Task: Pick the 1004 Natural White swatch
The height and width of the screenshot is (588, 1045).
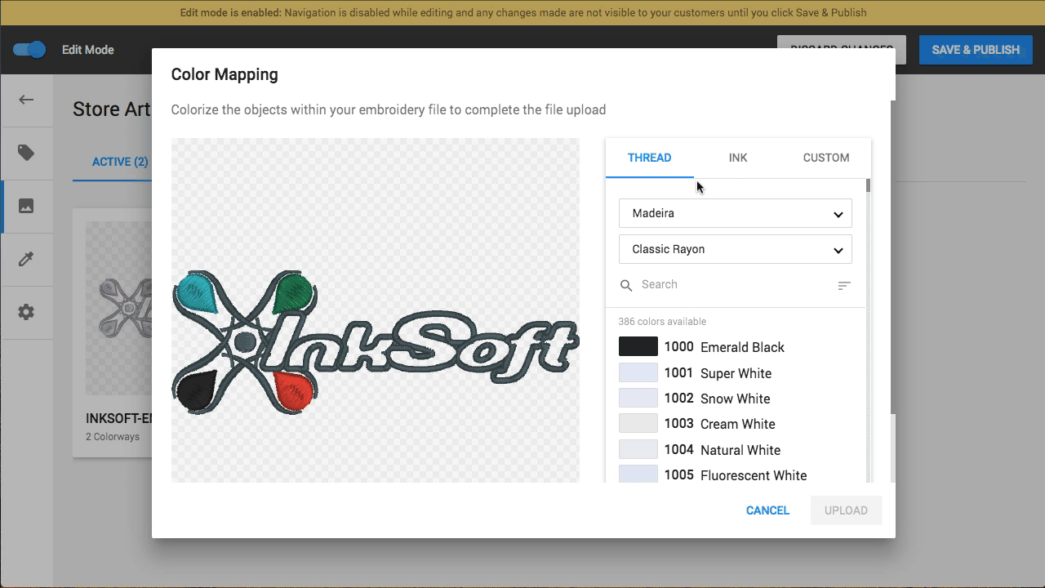Action: [638, 450]
